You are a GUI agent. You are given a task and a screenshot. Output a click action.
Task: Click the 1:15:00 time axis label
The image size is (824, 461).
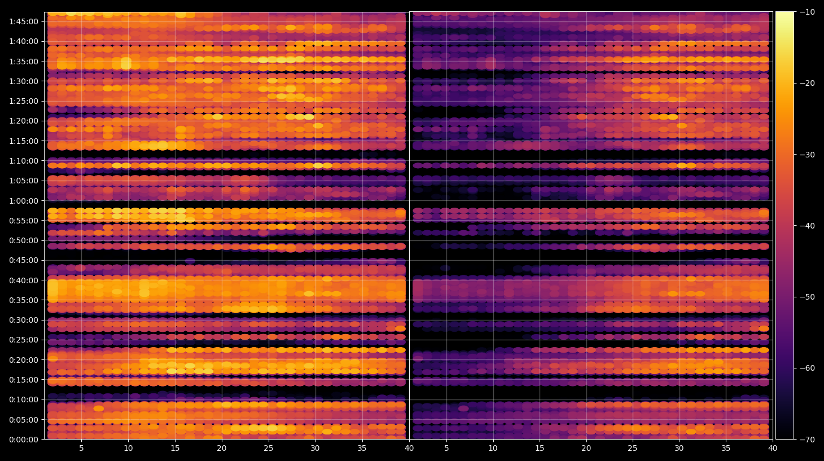[x=24, y=141]
